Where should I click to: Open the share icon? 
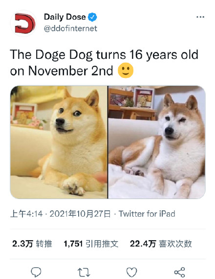click(x=179, y=272)
